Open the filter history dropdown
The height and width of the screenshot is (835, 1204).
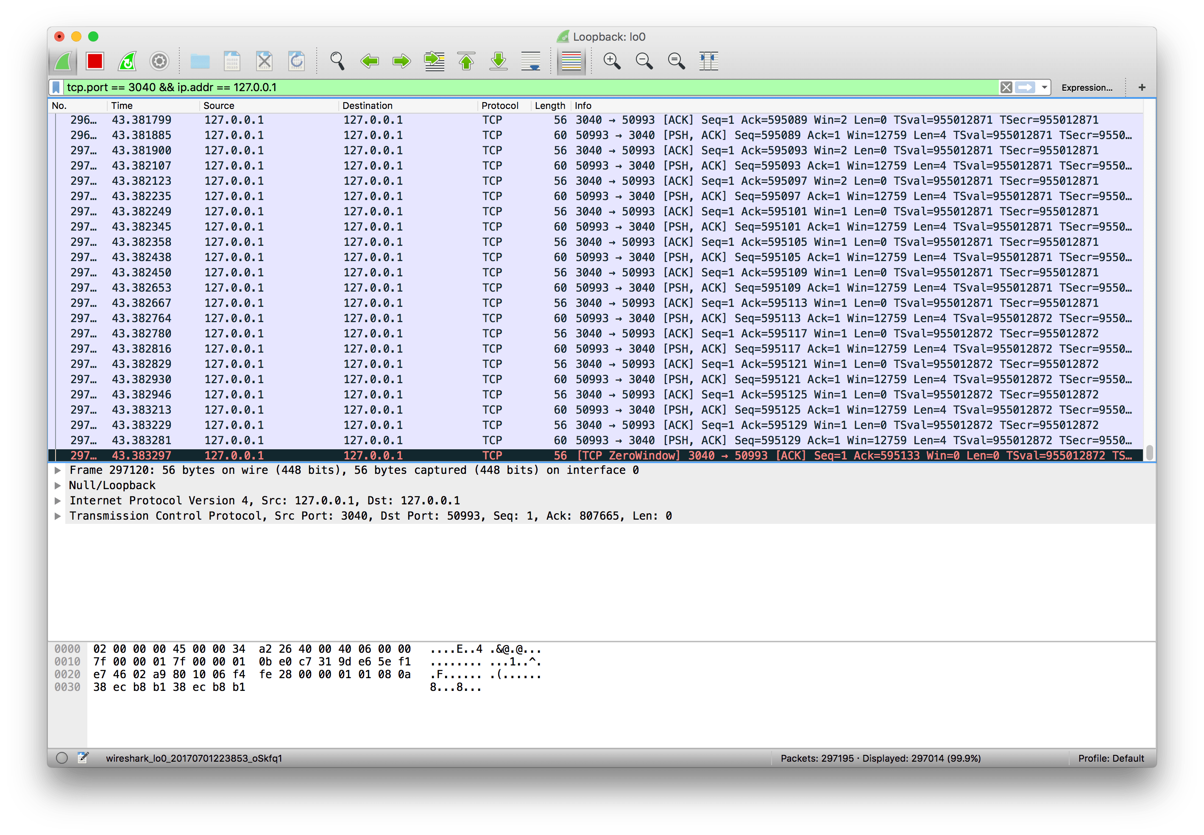pyautogui.click(x=1044, y=87)
